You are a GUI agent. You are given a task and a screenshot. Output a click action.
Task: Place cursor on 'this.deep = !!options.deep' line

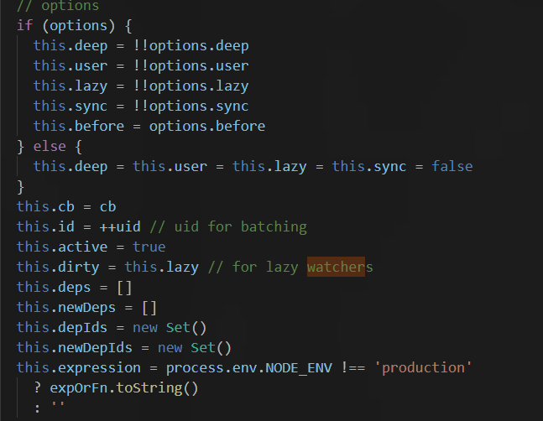141,46
